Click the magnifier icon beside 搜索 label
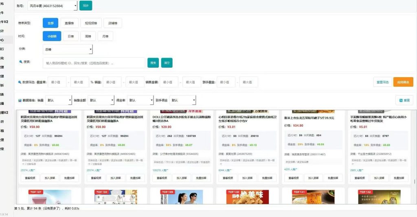The image size is (417, 217). pos(20,62)
